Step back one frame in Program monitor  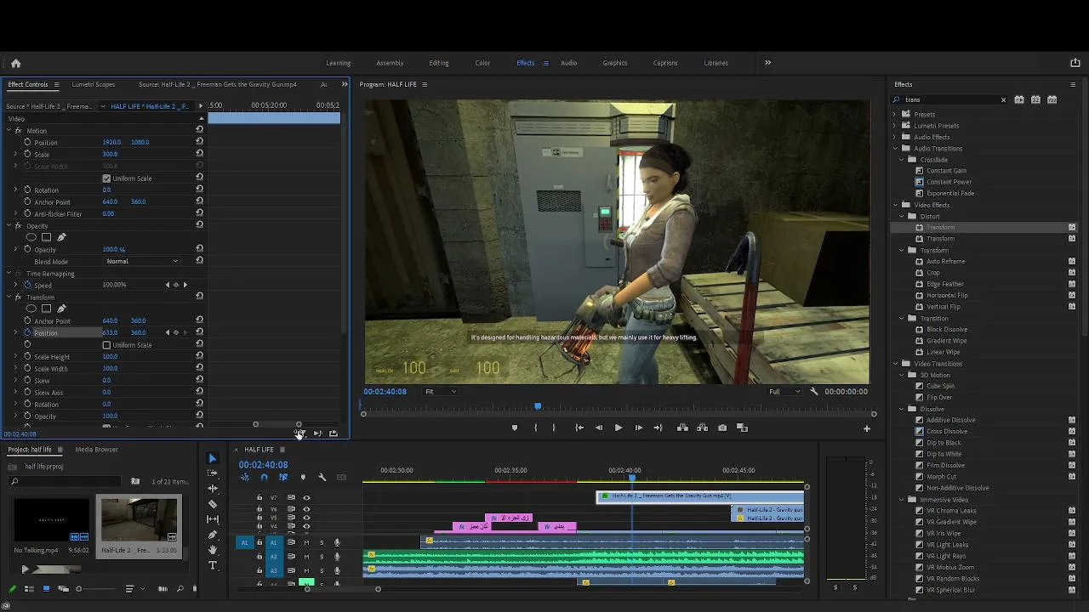599,428
